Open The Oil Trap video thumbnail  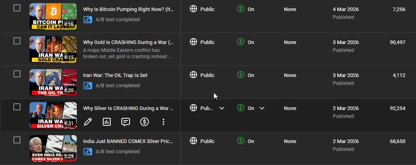point(53,82)
